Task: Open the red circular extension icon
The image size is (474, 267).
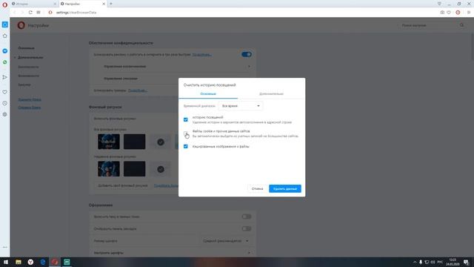Action: click(458, 13)
